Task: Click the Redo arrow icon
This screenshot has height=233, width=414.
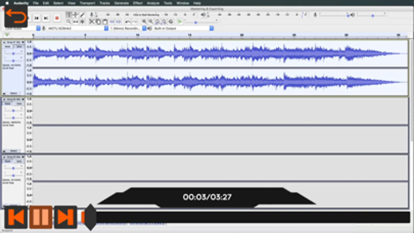Action: [135, 21]
